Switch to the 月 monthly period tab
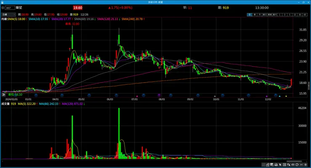Image resolution: width=311 pixels, height=168 pixels. (x=260, y=15)
